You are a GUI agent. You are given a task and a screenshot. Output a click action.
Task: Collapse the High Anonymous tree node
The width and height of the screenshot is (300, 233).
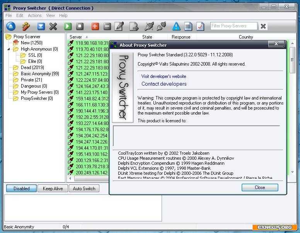click(9, 49)
